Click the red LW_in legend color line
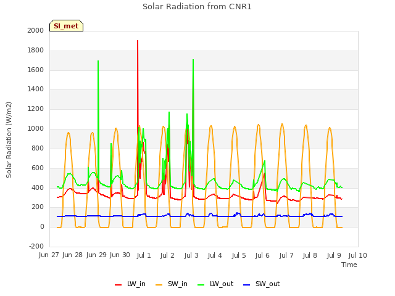 118,285
